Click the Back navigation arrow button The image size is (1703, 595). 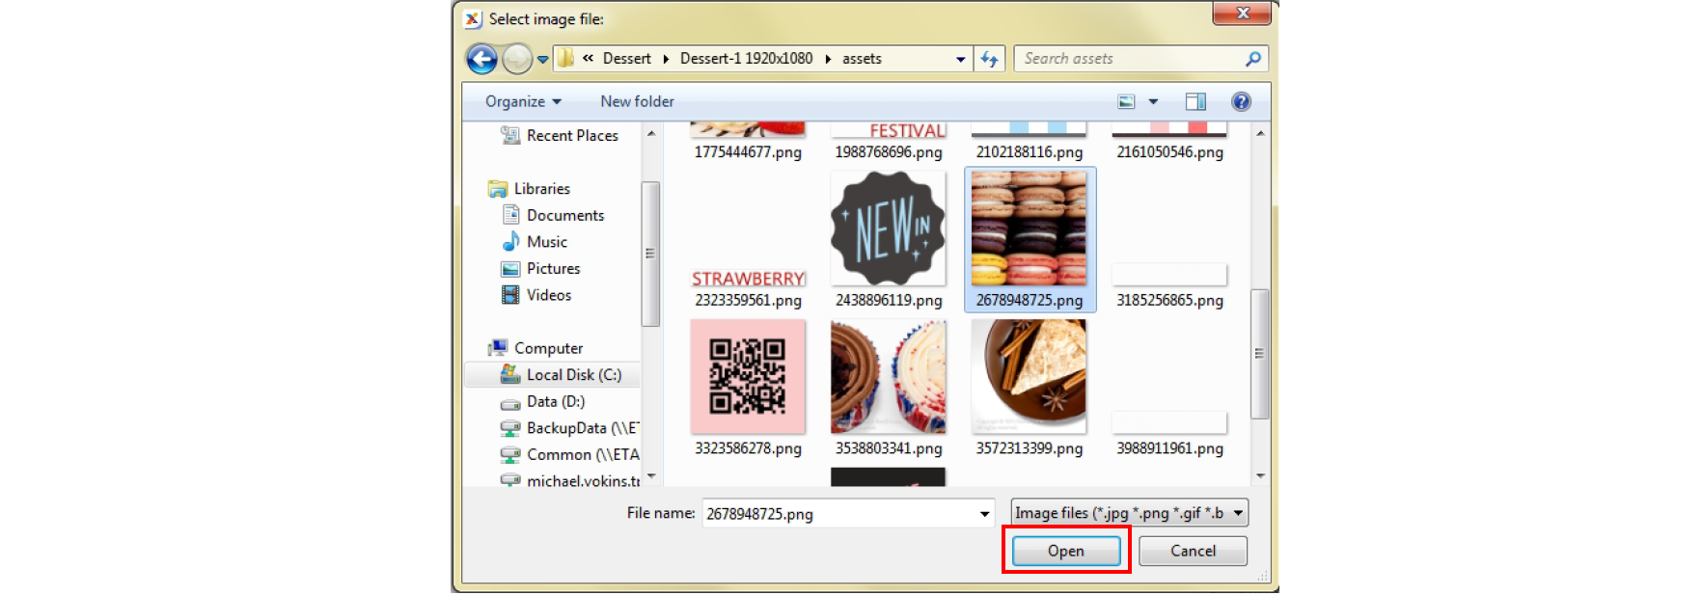coord(481,59)
